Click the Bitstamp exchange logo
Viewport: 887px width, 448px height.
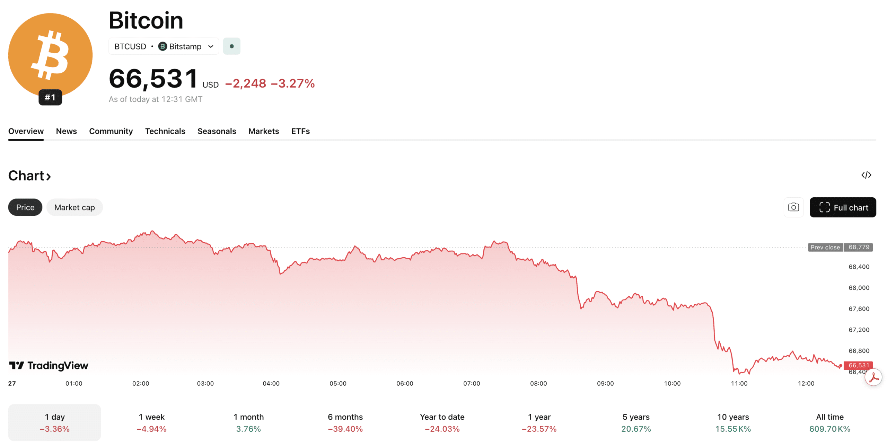click(x=163, y=46)
